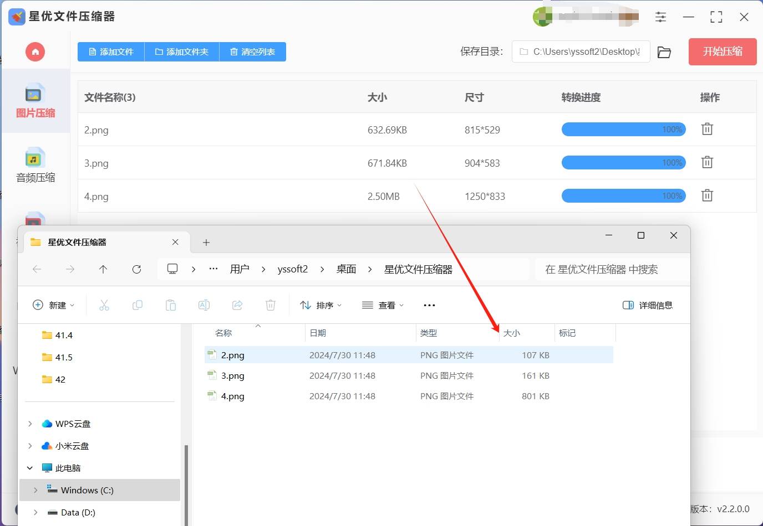Click 2.png filename in compressor list
This screenshot has height=526, width=763.
(96, 130)
